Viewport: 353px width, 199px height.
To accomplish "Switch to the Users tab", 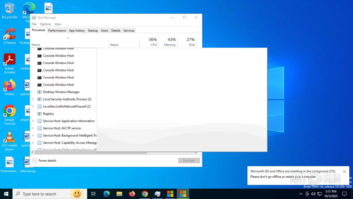I will click(105, 31).
